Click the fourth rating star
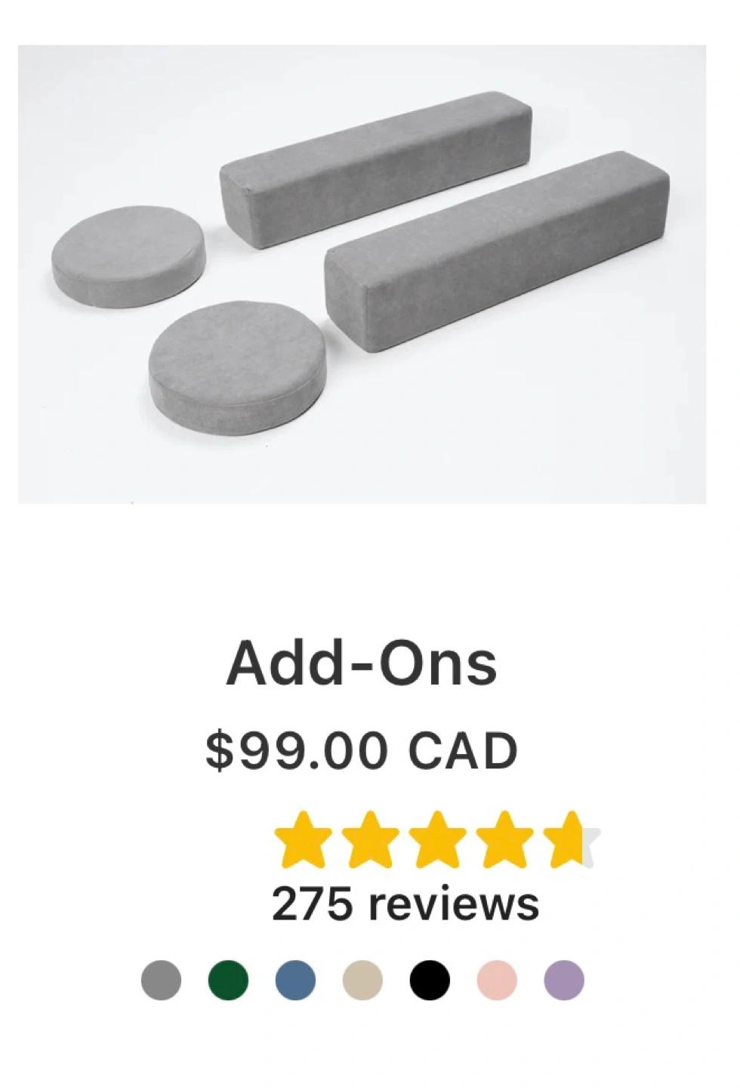 click(504, 839)
